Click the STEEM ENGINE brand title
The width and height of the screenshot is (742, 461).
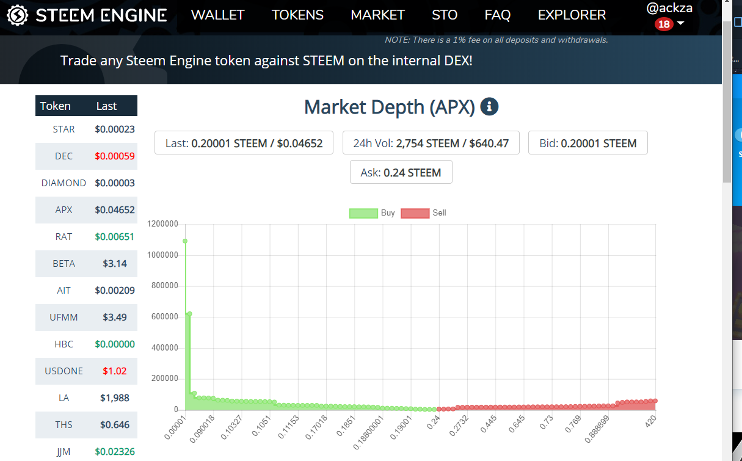click(101, 15)
